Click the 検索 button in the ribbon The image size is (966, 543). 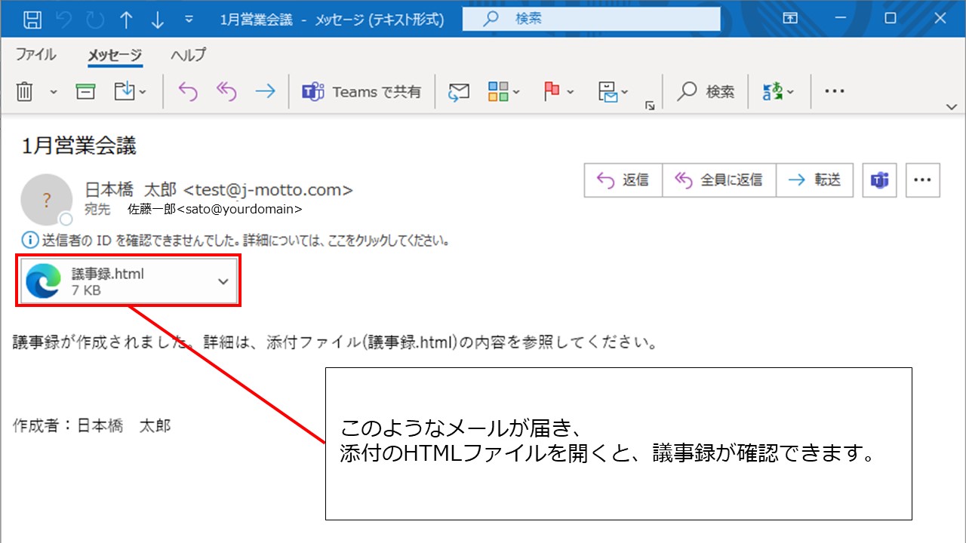[x=706, y=92]
